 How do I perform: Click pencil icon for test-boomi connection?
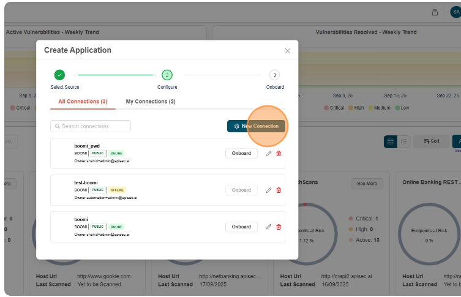point(268,190)
